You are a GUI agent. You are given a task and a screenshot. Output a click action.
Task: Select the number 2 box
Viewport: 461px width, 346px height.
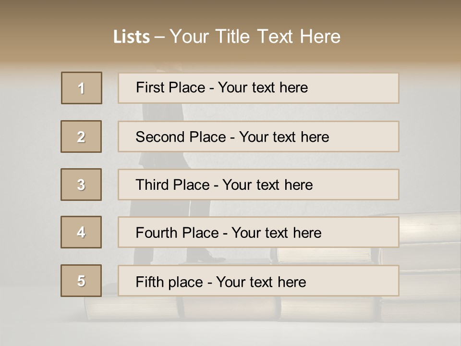point(81,136)
